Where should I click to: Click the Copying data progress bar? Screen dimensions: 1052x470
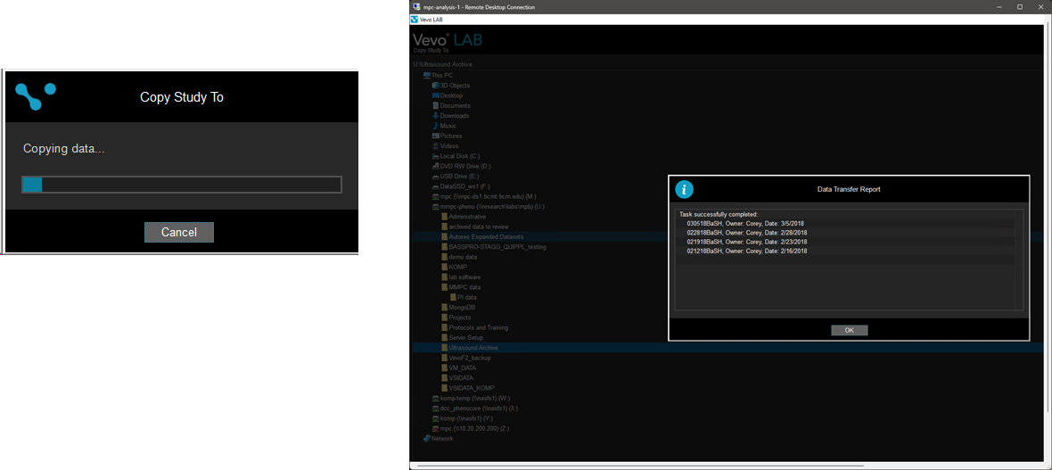(x=182, y=185)
